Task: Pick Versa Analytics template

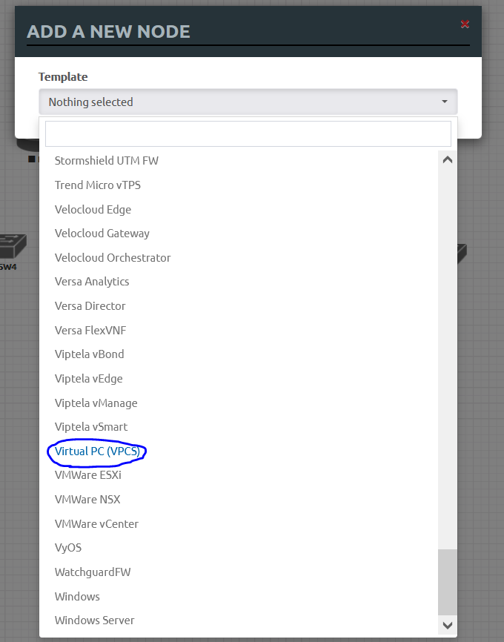Action: [92, 282]
